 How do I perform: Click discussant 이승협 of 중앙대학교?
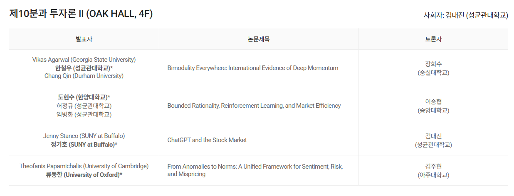click(x=433, y=106)
